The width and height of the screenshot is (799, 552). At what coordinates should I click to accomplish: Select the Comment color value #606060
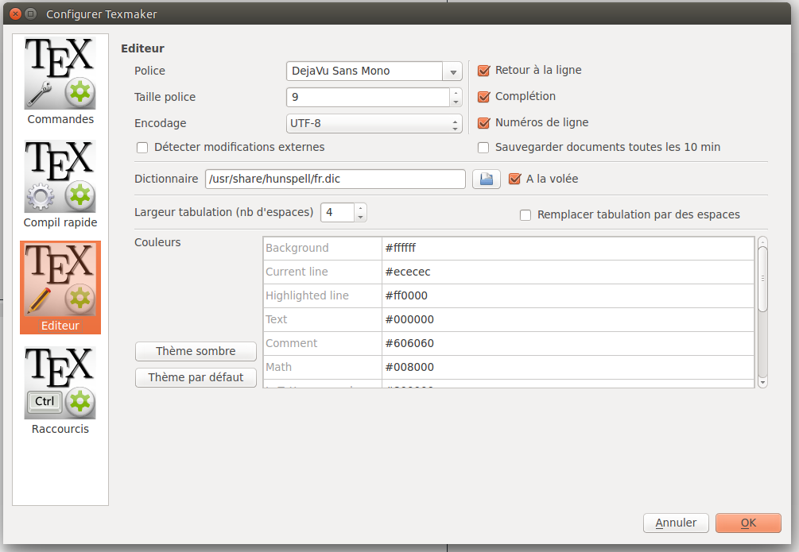click(568, 344)
